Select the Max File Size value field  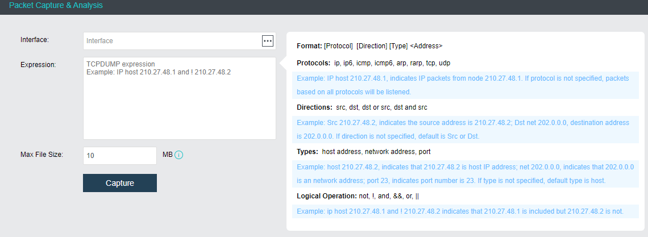pos(119,155)
